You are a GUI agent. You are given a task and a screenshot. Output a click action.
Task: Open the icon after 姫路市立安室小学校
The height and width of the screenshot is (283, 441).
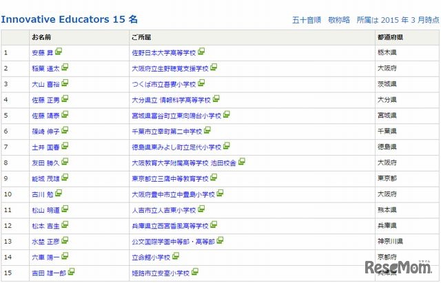coord(195,272)
